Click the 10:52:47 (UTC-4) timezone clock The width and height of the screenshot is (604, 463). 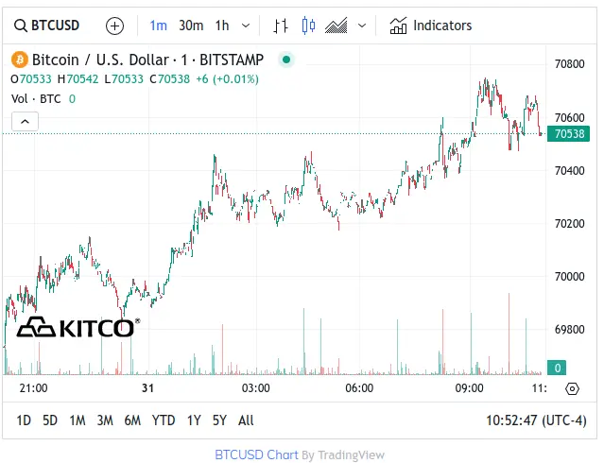tap(536, 420)
